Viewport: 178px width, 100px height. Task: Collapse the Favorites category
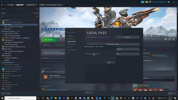1,20
